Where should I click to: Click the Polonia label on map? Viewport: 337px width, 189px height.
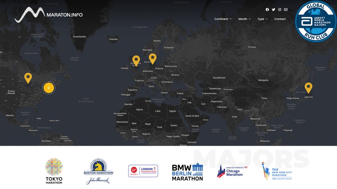pos(159,69)
